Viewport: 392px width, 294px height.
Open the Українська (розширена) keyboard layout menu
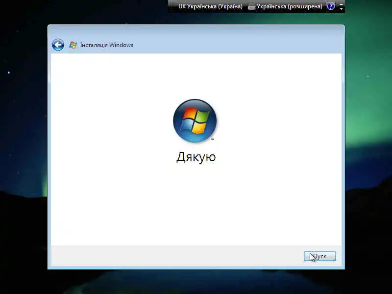[289, 6]
